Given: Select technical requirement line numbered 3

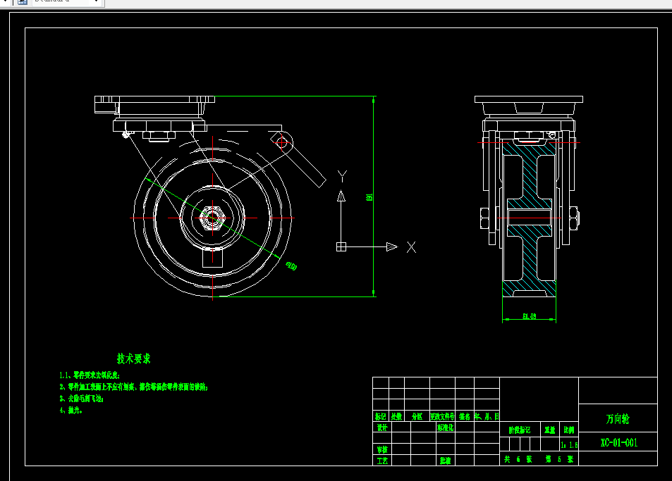Looking at the screenshot, I should (81, 399).
